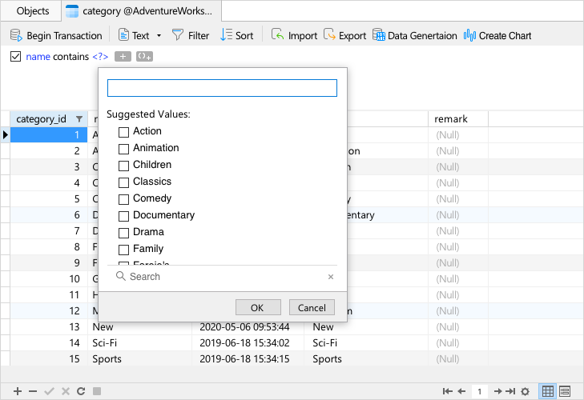The image size is (584, 400).
Task: Select the category_id 13 cell
Action: coord(48,326)
